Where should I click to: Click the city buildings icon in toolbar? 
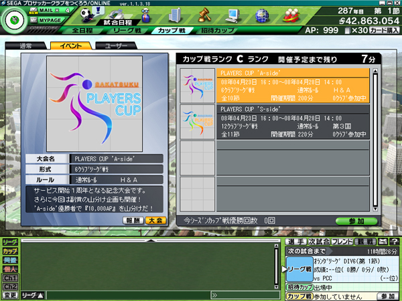(175, 14)
